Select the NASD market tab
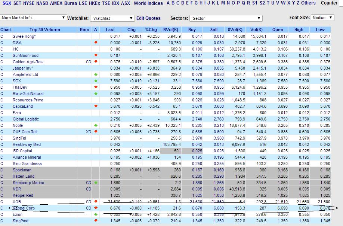 point(42,3)
